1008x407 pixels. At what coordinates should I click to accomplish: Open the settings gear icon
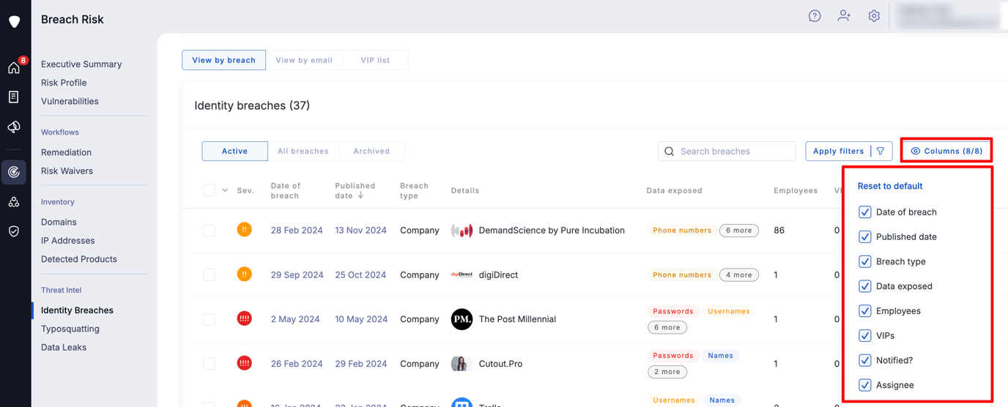pos(874,16)
